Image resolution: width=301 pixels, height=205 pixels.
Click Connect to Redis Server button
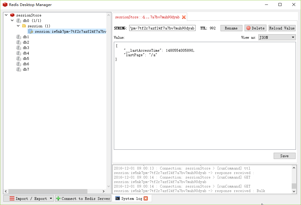tap(83, 198)
